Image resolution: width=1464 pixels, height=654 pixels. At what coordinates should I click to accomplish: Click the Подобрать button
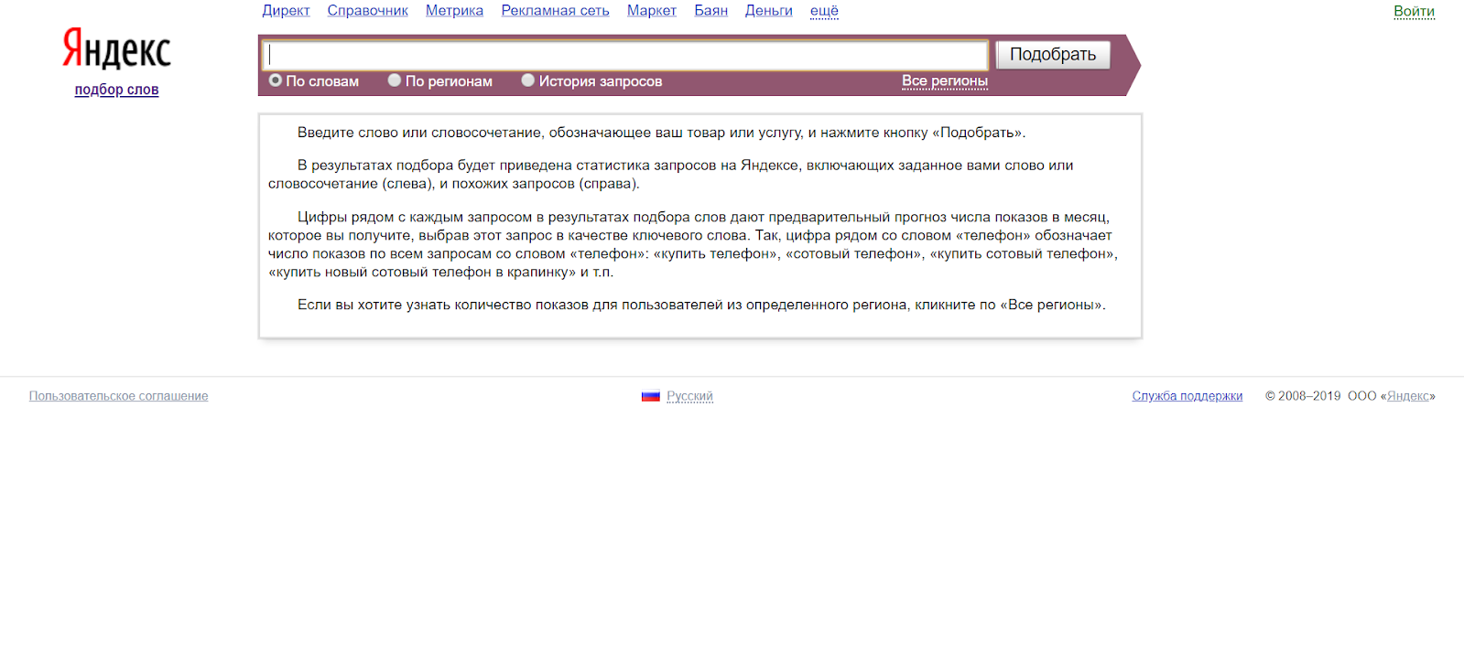(1053, 55)
